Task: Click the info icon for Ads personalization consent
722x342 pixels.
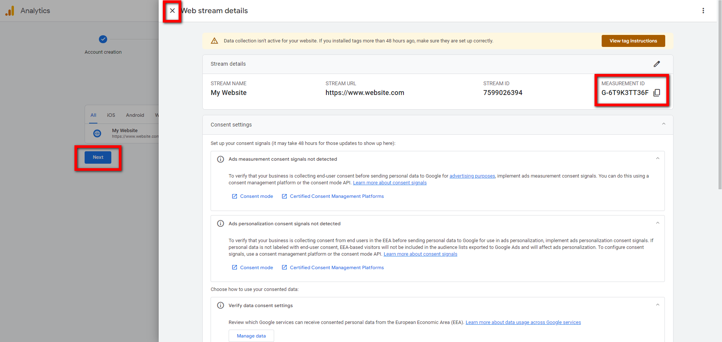Action: (x=220, y=223)
